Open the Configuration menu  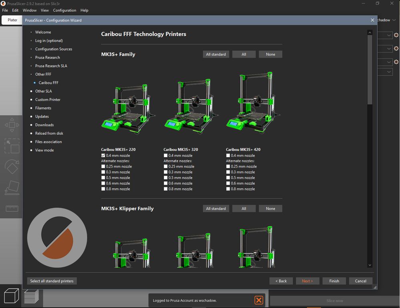click(x=64, y=10)
